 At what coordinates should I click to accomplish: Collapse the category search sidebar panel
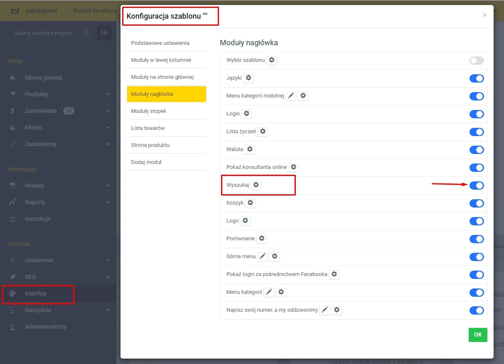coord(104,33)
